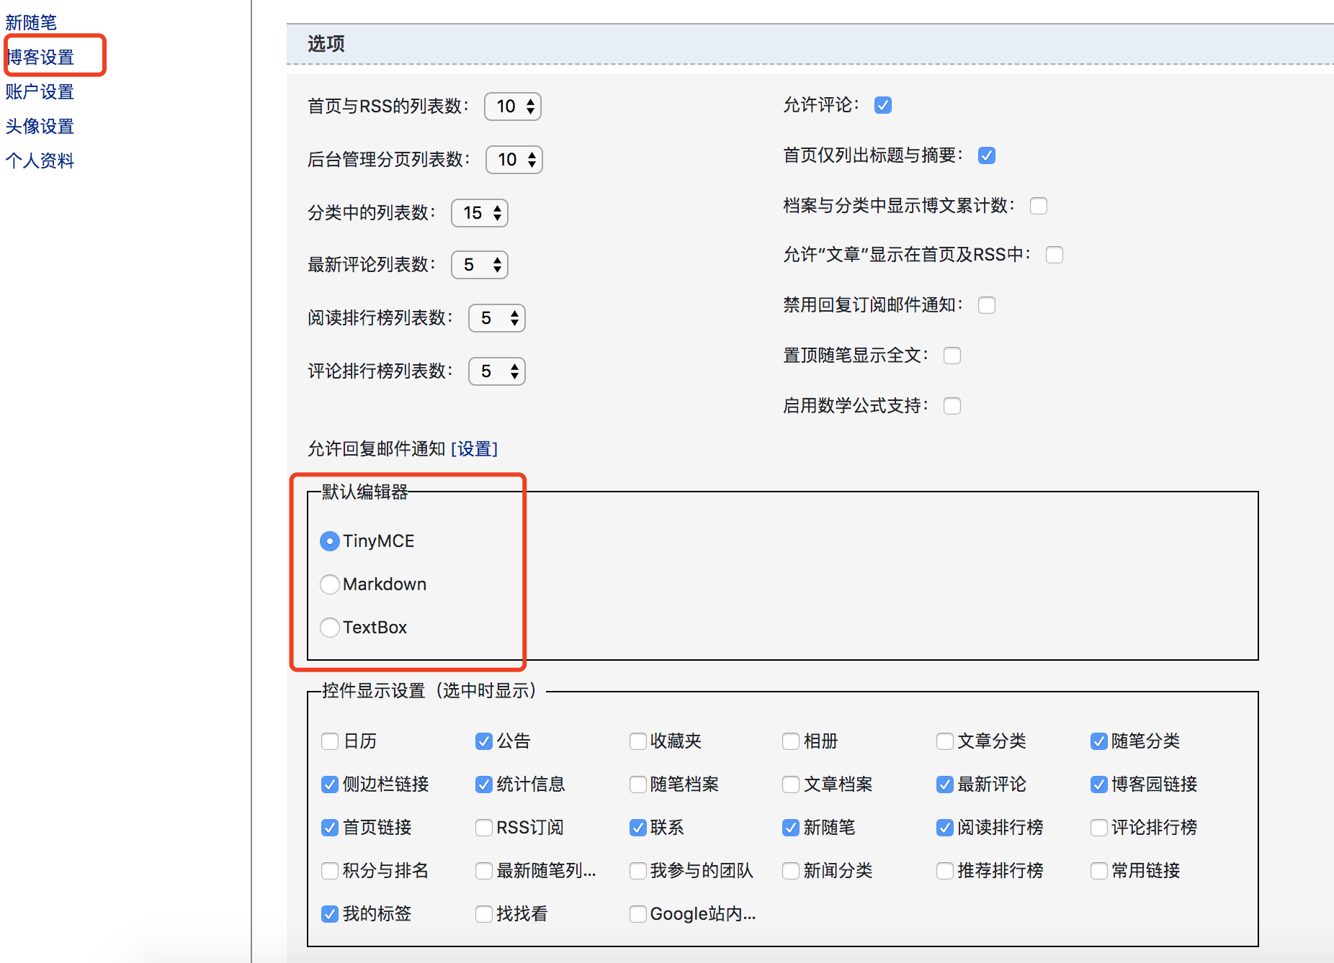The width and height of the screenshot is (1334, 963).
Task: Check the 置顶随笔显示全文 box
Action: [952, 356]
